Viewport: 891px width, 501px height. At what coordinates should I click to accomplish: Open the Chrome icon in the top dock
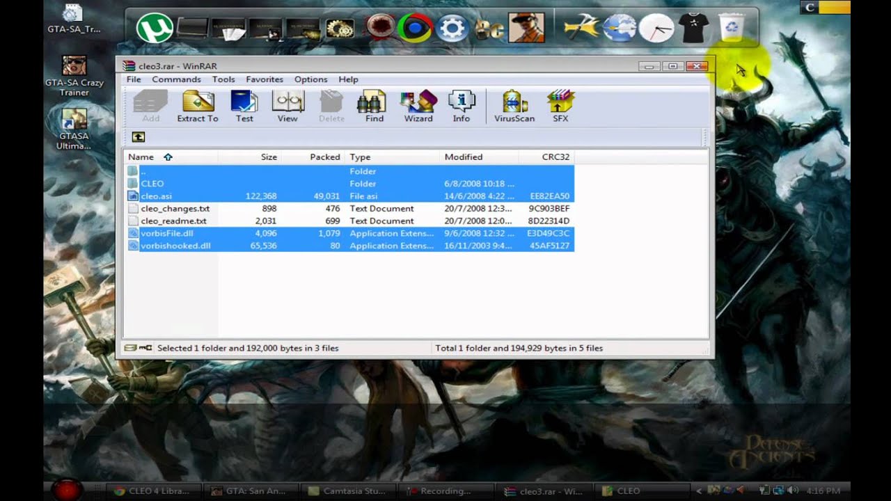point(415,29)
